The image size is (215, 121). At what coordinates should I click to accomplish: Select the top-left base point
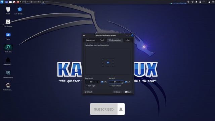pyautogui.click(x=103, y=59)
